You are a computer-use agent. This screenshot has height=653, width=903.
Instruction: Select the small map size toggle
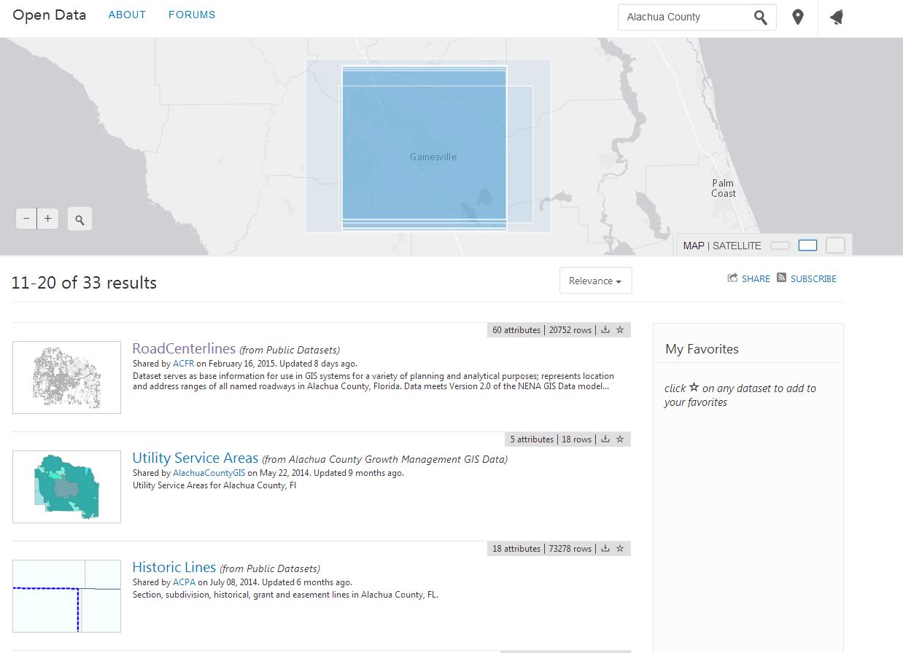pos(780,246)
